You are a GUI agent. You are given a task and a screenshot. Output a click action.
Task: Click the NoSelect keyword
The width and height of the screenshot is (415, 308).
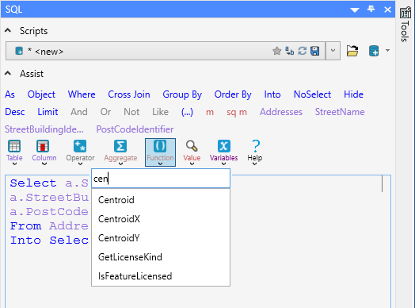pos(312,94)
